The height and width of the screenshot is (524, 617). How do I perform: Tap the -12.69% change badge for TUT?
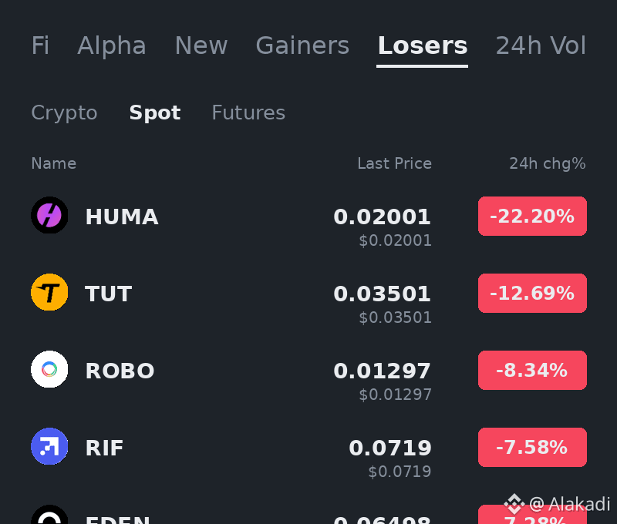[x=532, y=294]
